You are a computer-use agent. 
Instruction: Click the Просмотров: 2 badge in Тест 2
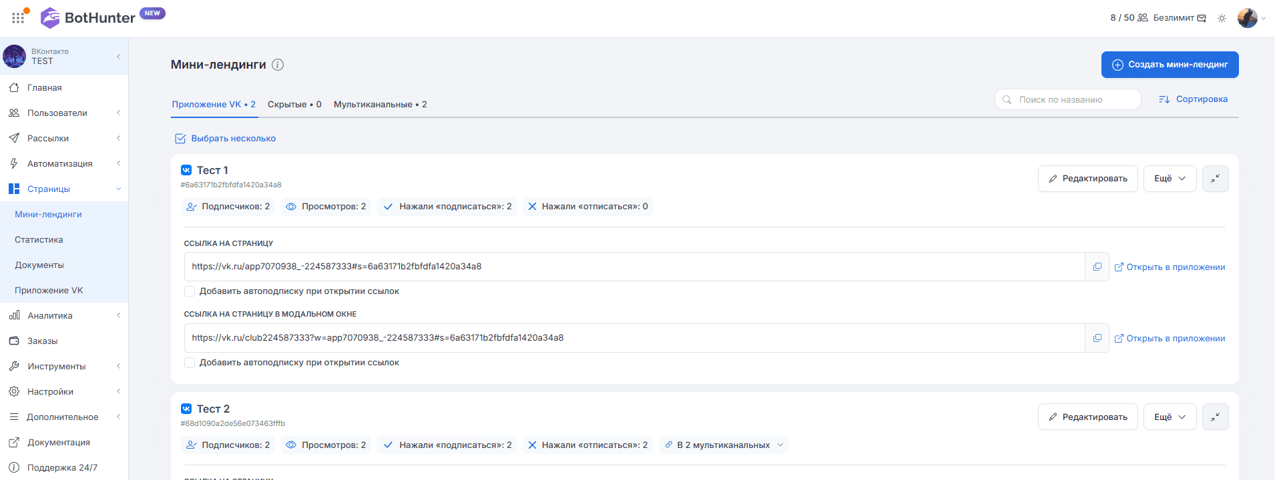(326, 445)
